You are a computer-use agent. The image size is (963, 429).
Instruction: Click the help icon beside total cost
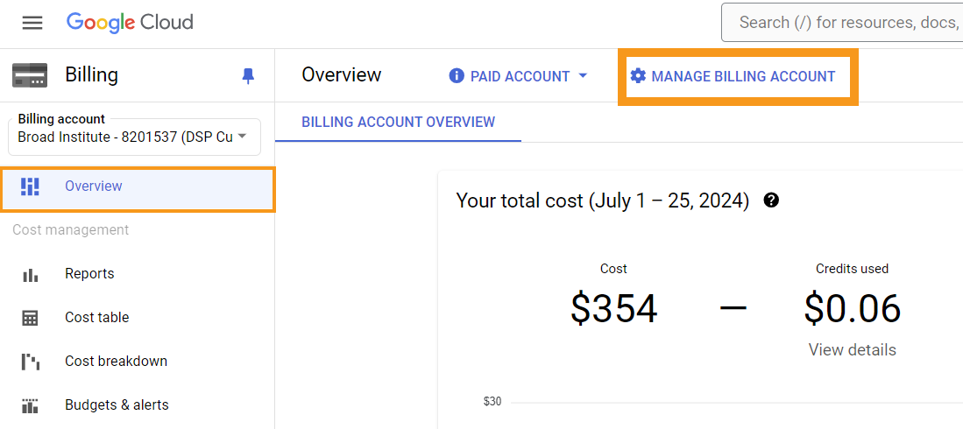point(771,200)
